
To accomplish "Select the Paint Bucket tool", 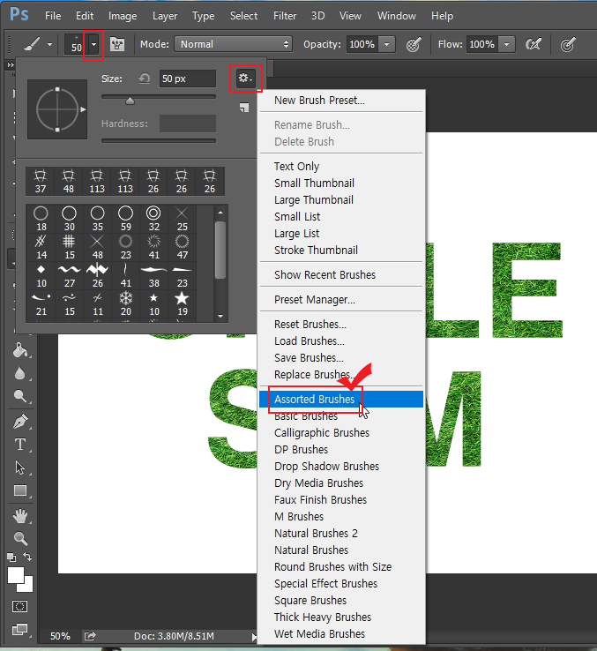I will [x=20, y=350].
